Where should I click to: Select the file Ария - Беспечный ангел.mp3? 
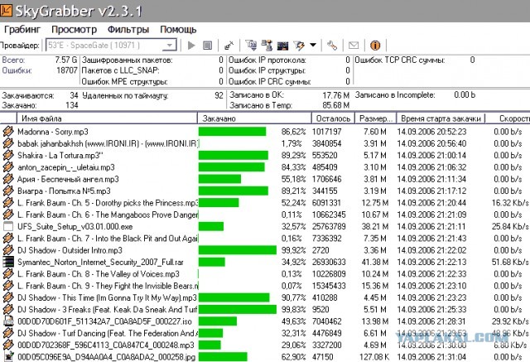(x=68, y=179)
